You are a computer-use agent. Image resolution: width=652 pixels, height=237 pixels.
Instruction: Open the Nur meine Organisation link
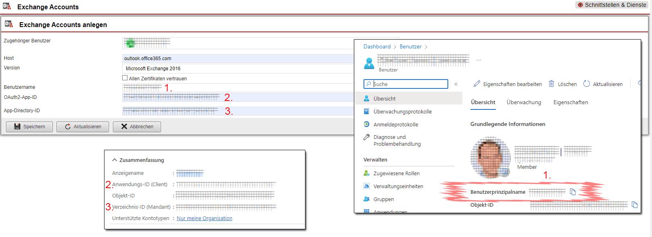[204, 218]
